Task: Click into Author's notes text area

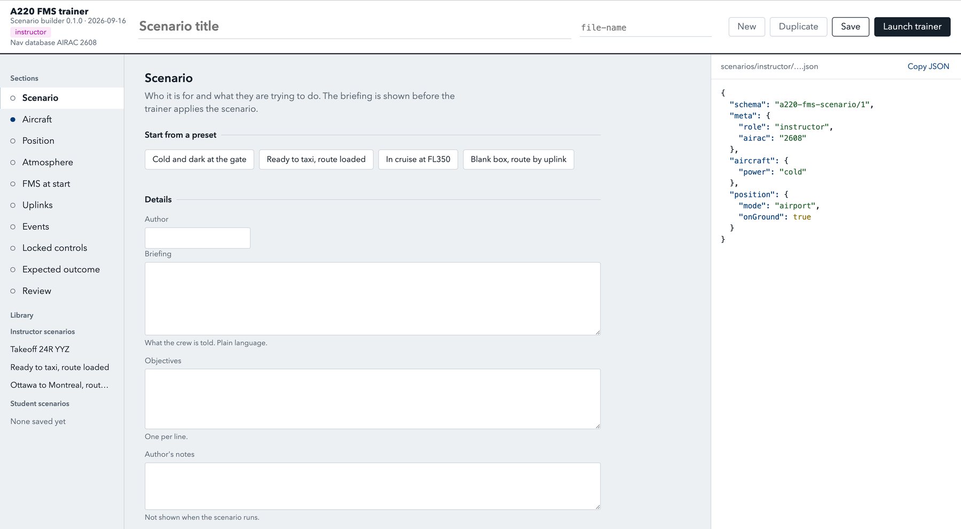Action: (x=373, y=486)
